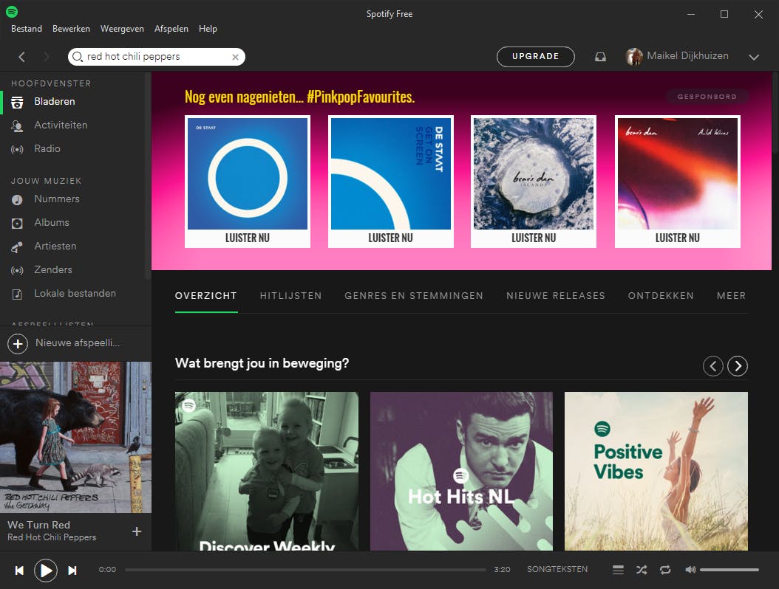Image resolution: width=779 pixels, height=589 pixels.
Task: Select the Bladeren sidebar icon
Action: click(x=16, y=101)
